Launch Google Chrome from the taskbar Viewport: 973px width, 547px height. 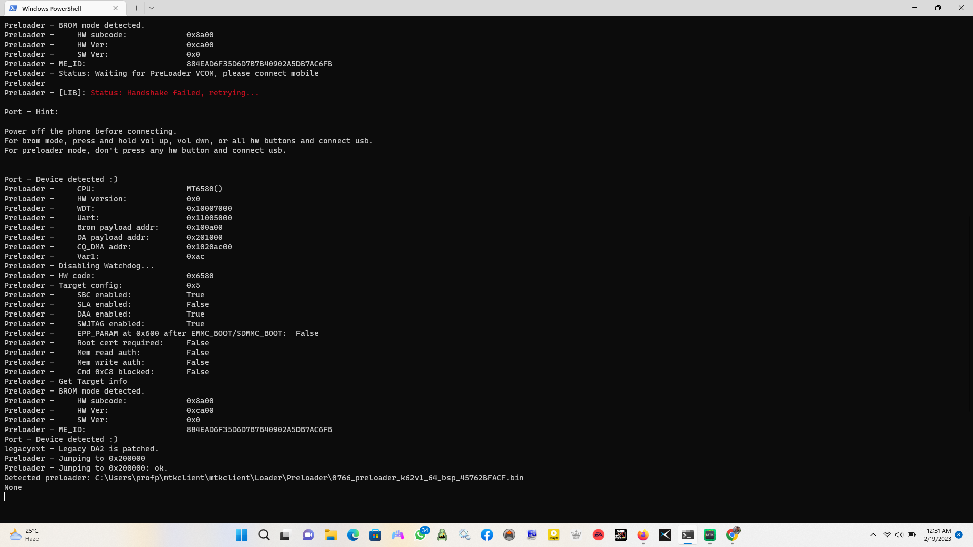click(x=732, y=534)
